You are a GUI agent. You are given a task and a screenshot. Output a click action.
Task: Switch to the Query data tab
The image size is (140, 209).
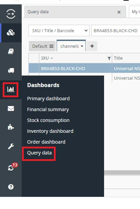tap(75, 12)
